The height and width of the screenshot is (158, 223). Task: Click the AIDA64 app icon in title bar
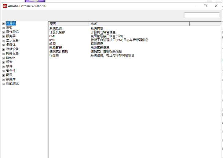coord(5,6)
